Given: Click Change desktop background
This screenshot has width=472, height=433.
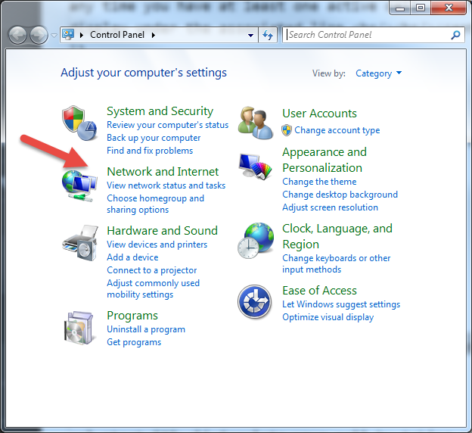Looking at the screenshot, I should tap(340, 195).
